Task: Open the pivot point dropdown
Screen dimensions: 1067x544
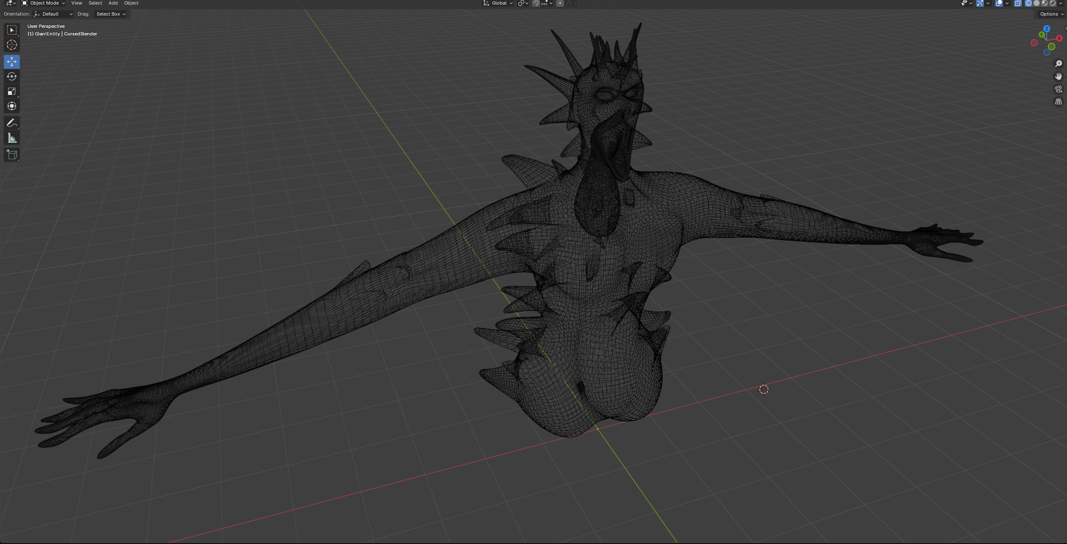Action: pyautogui.click(x=523, y=3)
